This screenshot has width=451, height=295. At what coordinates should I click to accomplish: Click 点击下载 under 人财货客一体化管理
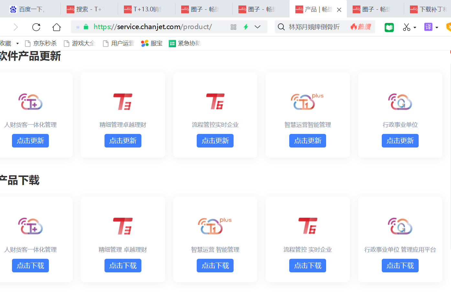(30, 266)
